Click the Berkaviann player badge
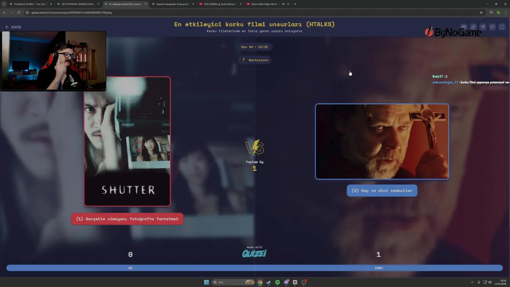510x287 pixels. pyautogui.click(x=255, y=60)
